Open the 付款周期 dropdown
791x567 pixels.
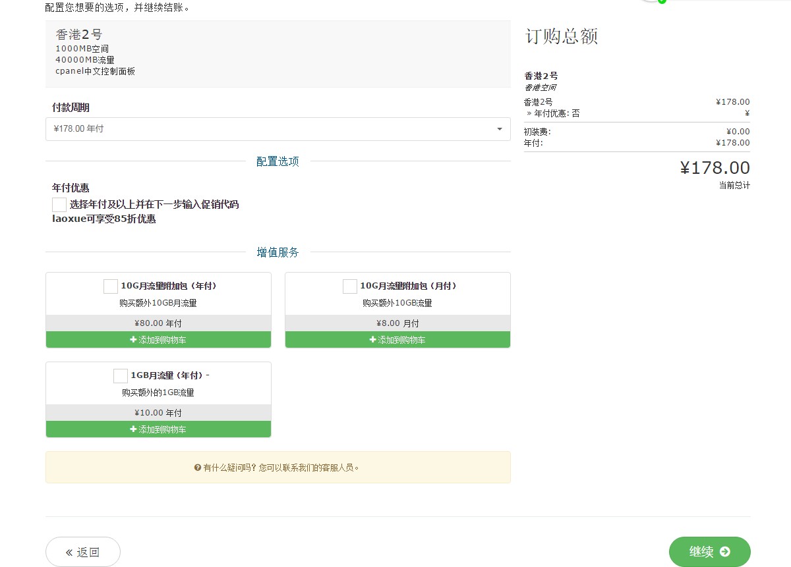[277, 129]
